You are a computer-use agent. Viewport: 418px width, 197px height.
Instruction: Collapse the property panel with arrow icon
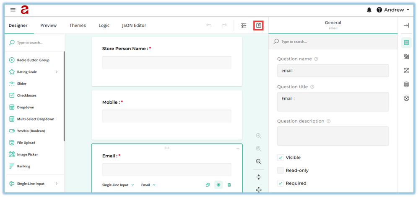point(406,26)
